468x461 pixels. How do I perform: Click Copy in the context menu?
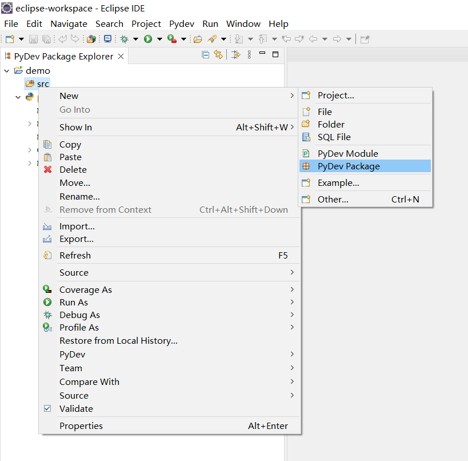pos(170,145)
